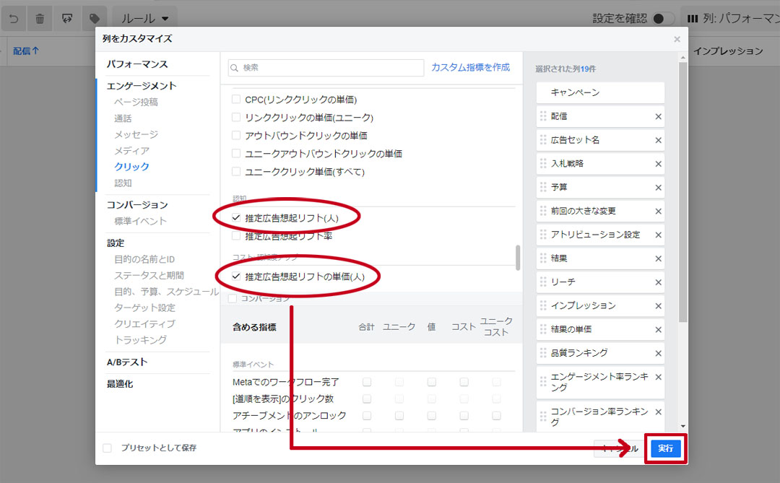Close the 列をカスタマイズ dialog

click(x=677, y=40)
